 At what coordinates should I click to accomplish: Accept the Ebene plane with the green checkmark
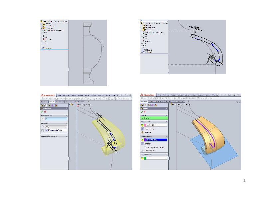[x=142, y=112]
